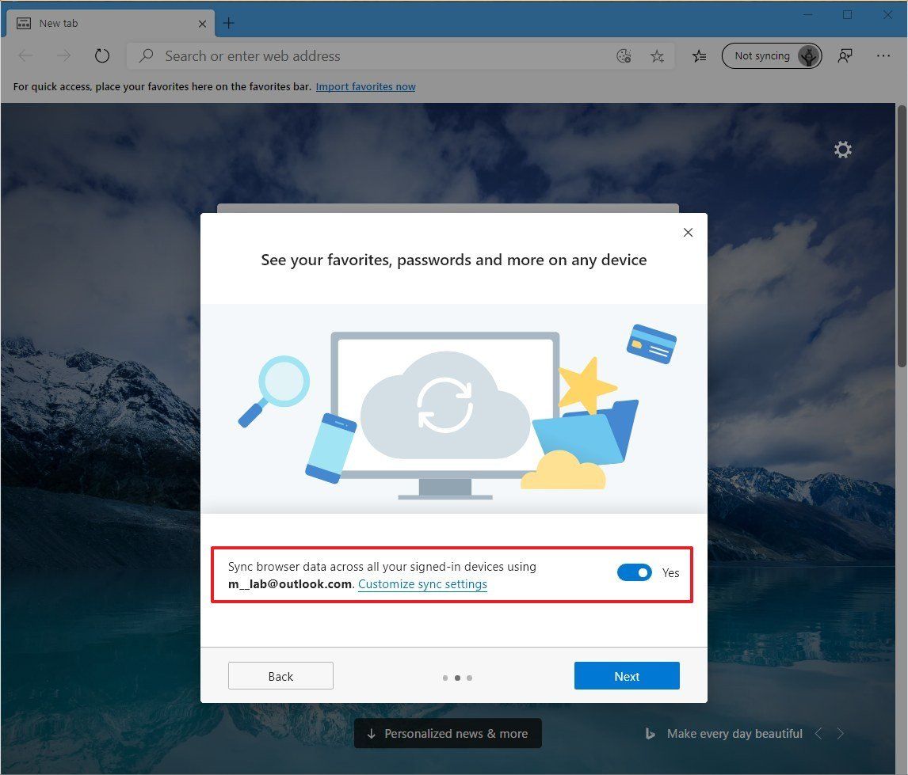Viewport: 908px width, 775px height.
Task: Click the forward navigation arrow
Action: coord(63,55)
